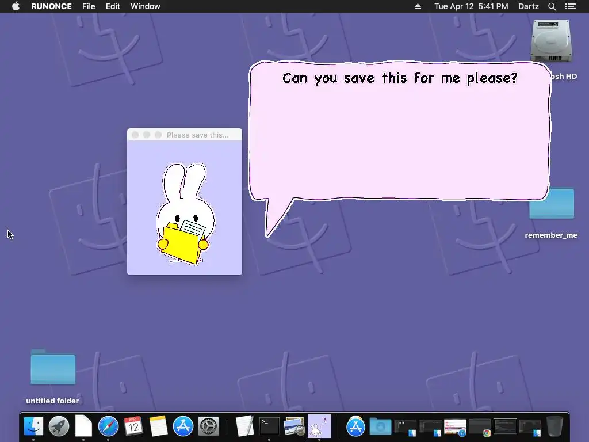Restore the minimized window with Chrome badge

480,428
